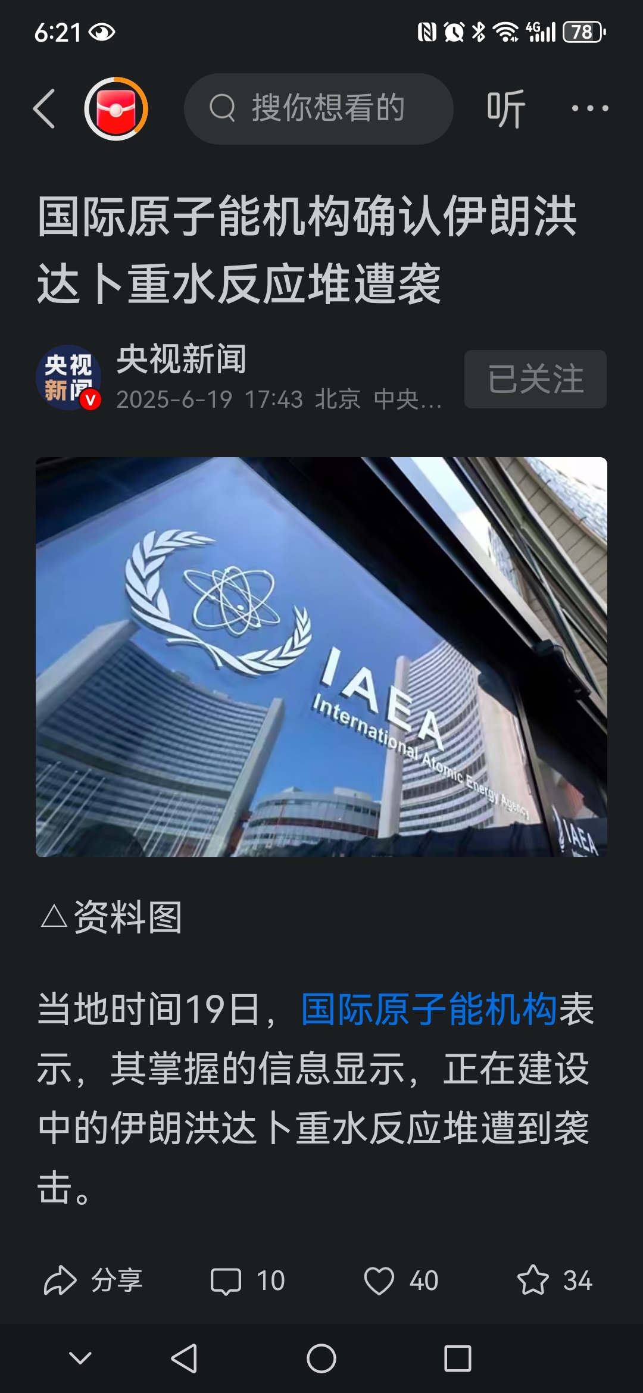643x1393 pixels.
Task: Like the article with the heart icon
Action: click(x=379, y=1281)
